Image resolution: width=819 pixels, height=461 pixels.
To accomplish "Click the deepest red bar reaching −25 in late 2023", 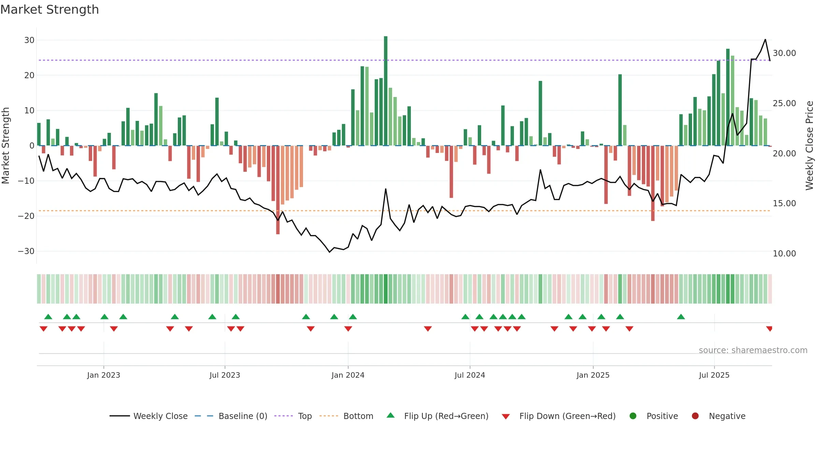I will point(278,190).
